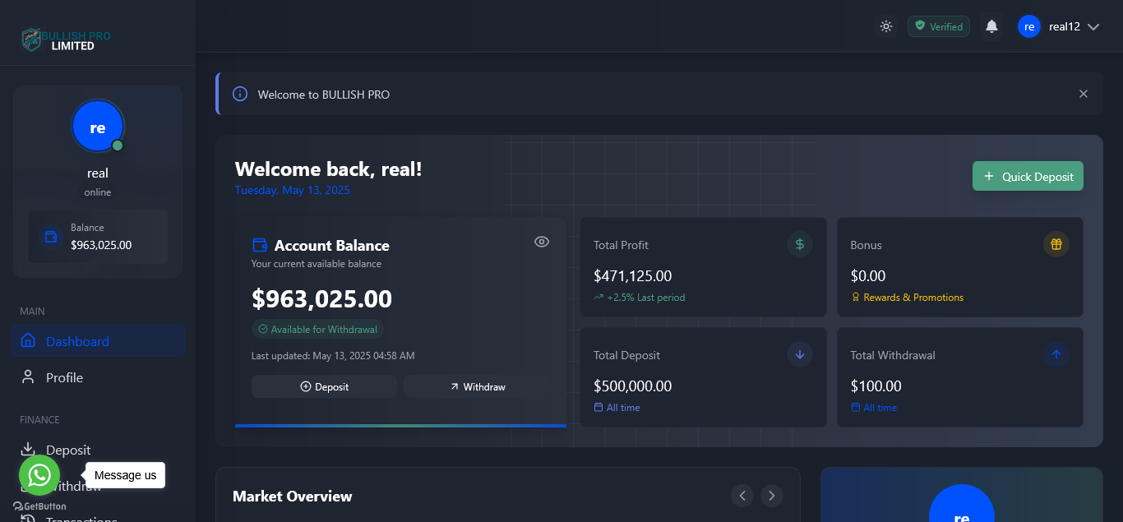1123x522 pixels.
Task: Dismiss the Welcome to BULLISH PRO banner
Action: point(1083,93)
